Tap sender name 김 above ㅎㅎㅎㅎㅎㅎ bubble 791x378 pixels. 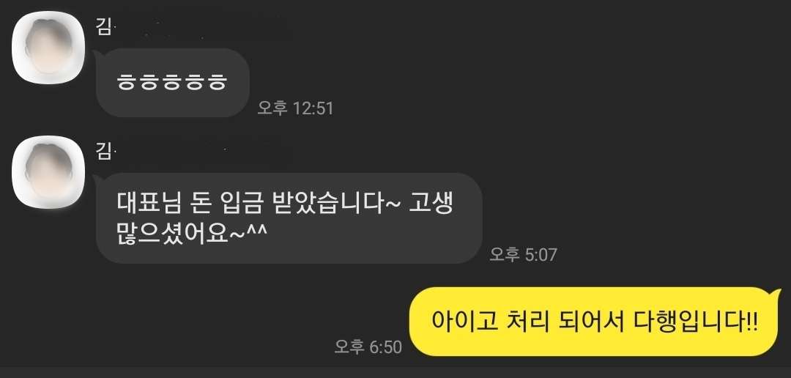[103, 27]
